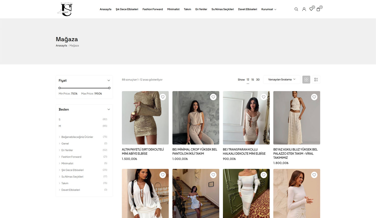Switch to grid view layout

coord(306,80)
